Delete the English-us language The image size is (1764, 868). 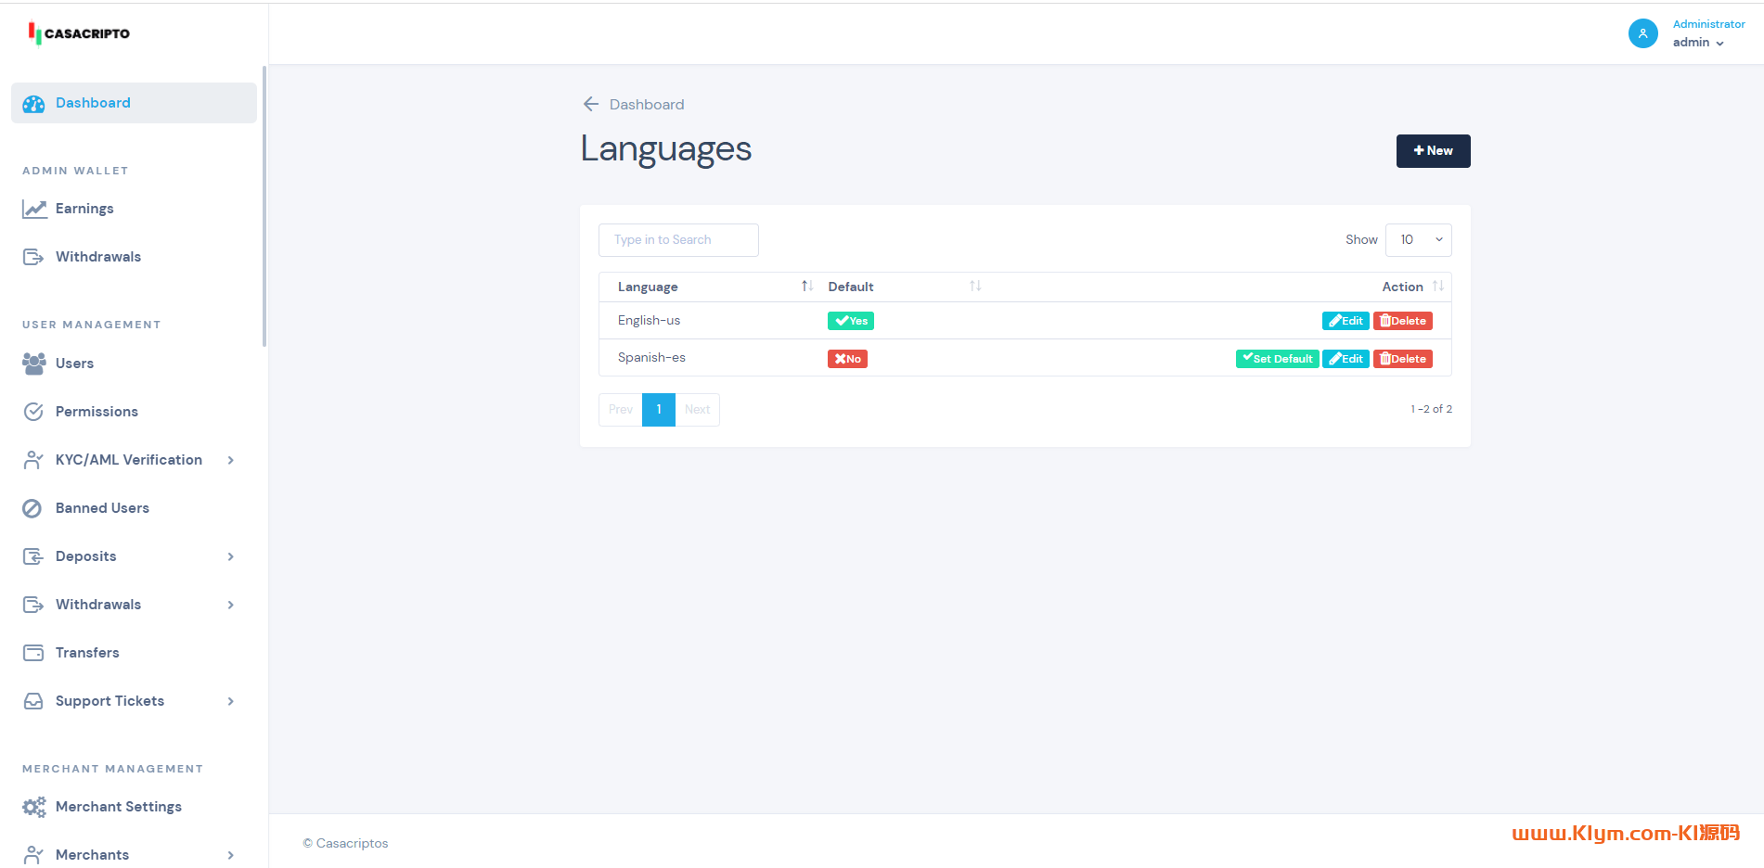pyautogui.click(x=1403, y=321)
